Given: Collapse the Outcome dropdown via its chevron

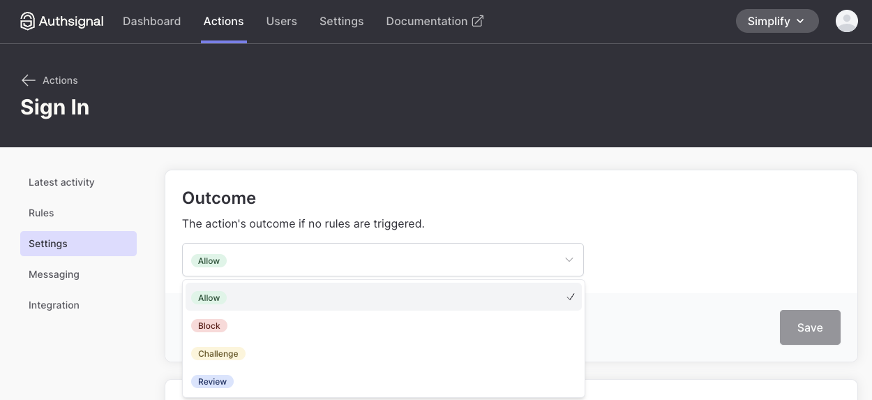Looking at the screenshot, I should click(x=569, y=260).
